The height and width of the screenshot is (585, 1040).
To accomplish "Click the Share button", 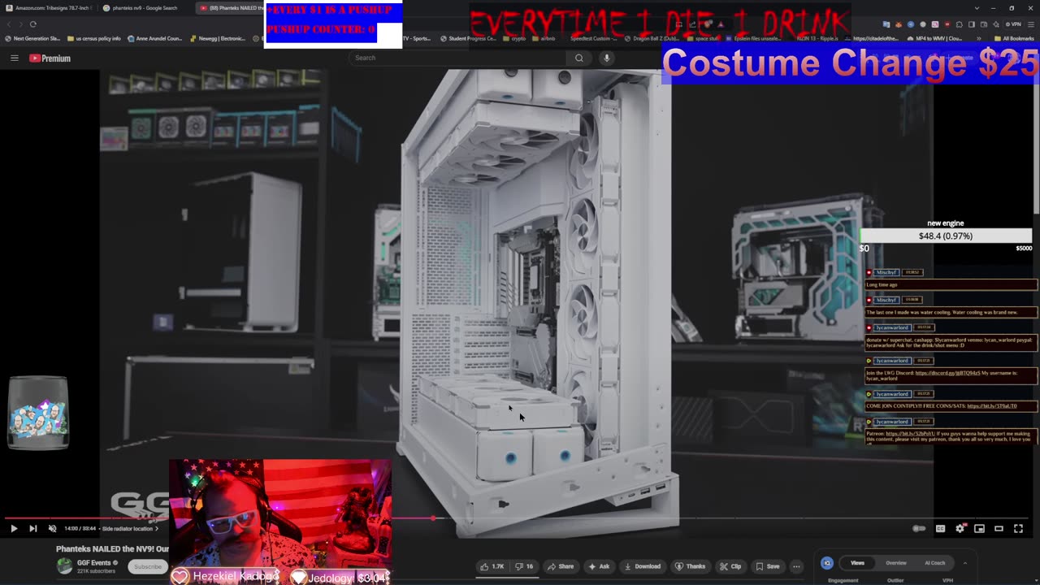I will coord(561,566).
